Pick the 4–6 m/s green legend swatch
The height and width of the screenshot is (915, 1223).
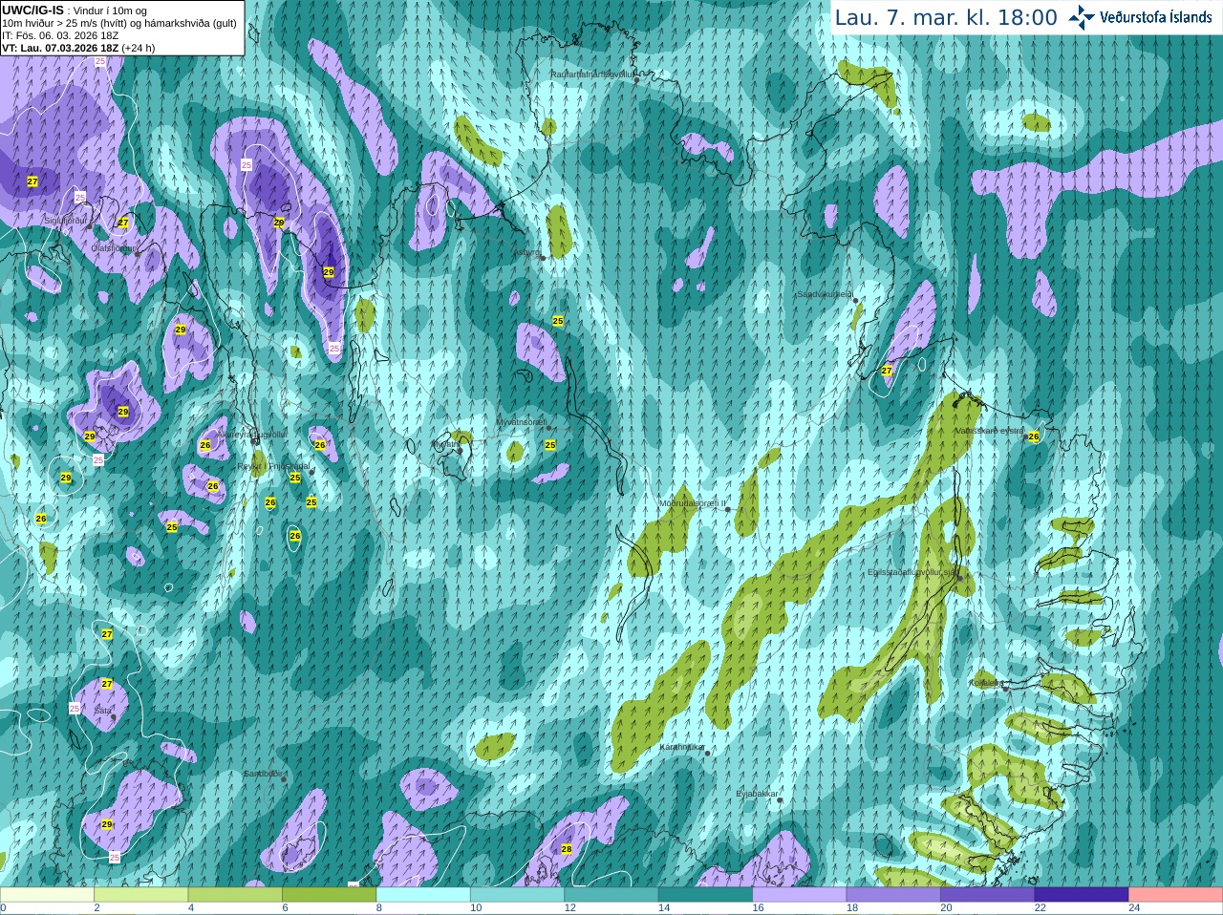(x=235, y=895)
